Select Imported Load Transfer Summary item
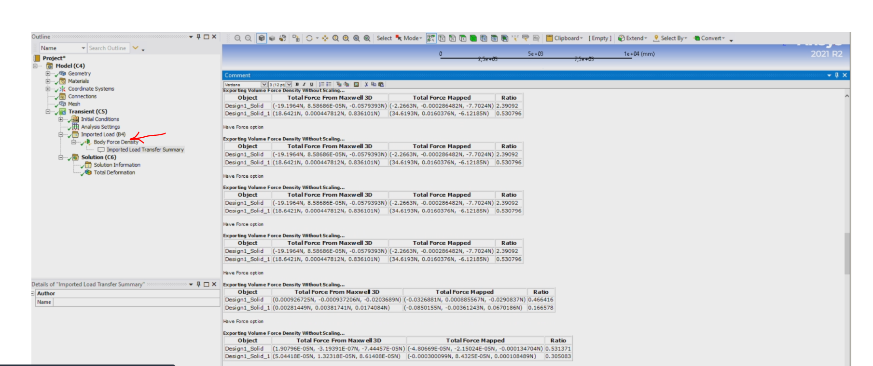The image size is (873, 366). pyautogui.click(x=145, y=150)
